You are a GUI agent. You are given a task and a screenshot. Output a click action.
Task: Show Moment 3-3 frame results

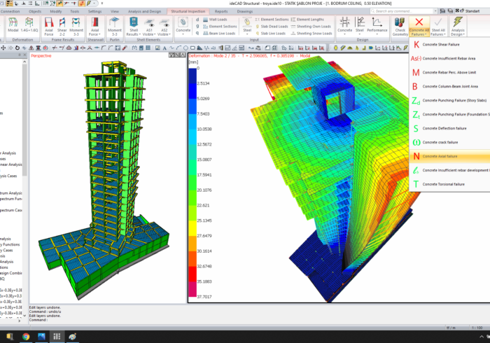[76, 27]
